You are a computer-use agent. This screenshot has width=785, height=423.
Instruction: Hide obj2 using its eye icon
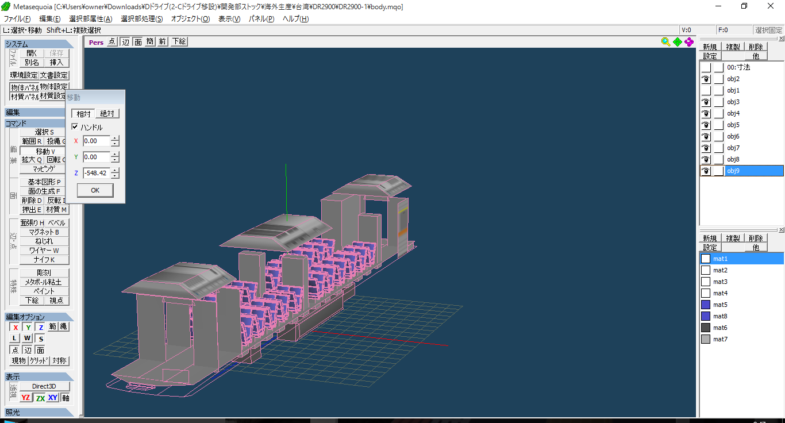706,79
